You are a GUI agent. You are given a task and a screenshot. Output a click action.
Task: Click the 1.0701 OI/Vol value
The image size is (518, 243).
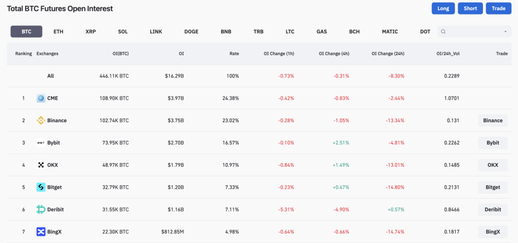click(452, 98)
